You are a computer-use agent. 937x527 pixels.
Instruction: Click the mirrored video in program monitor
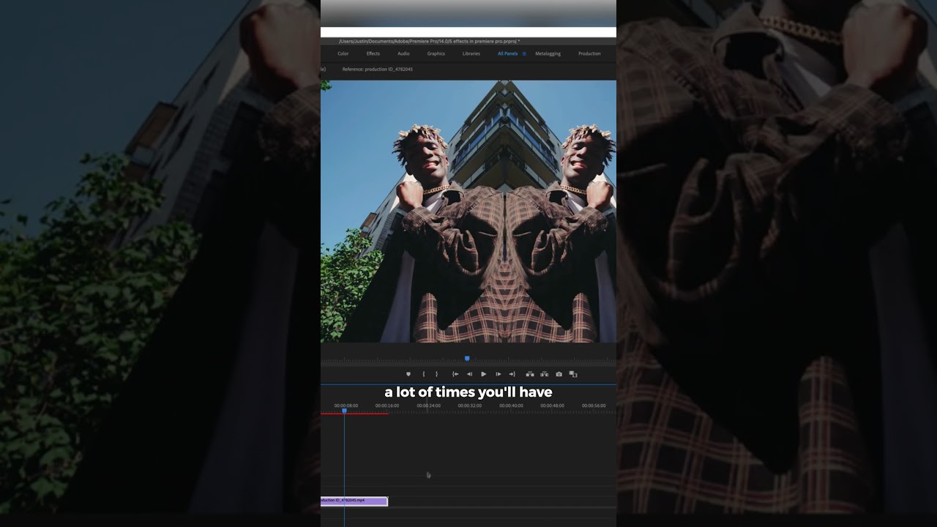pyautogui.click(x=468, y=212)
